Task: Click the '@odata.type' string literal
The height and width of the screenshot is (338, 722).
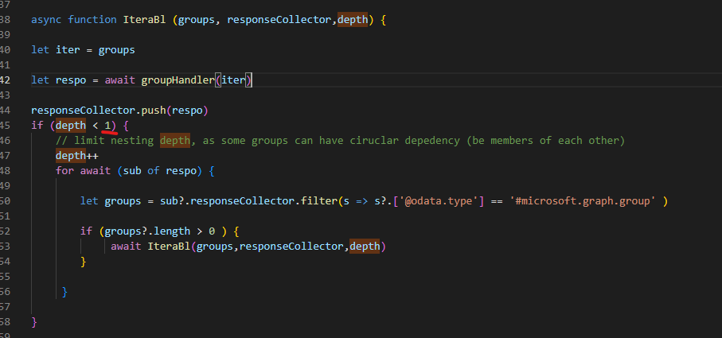Action: point(442,201)
